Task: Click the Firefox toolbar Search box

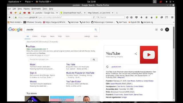Action: tap(111, 17)
